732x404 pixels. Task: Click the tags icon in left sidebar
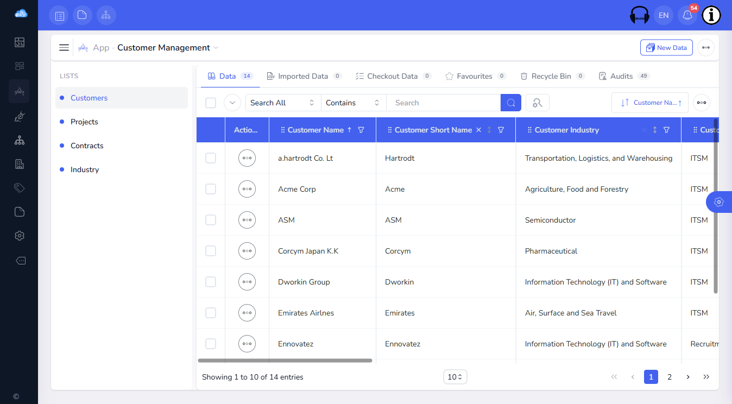[x=20, y=188]
